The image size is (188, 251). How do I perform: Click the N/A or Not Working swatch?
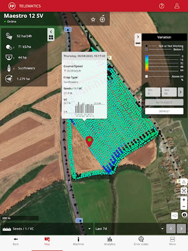click(x=147, y=46)
